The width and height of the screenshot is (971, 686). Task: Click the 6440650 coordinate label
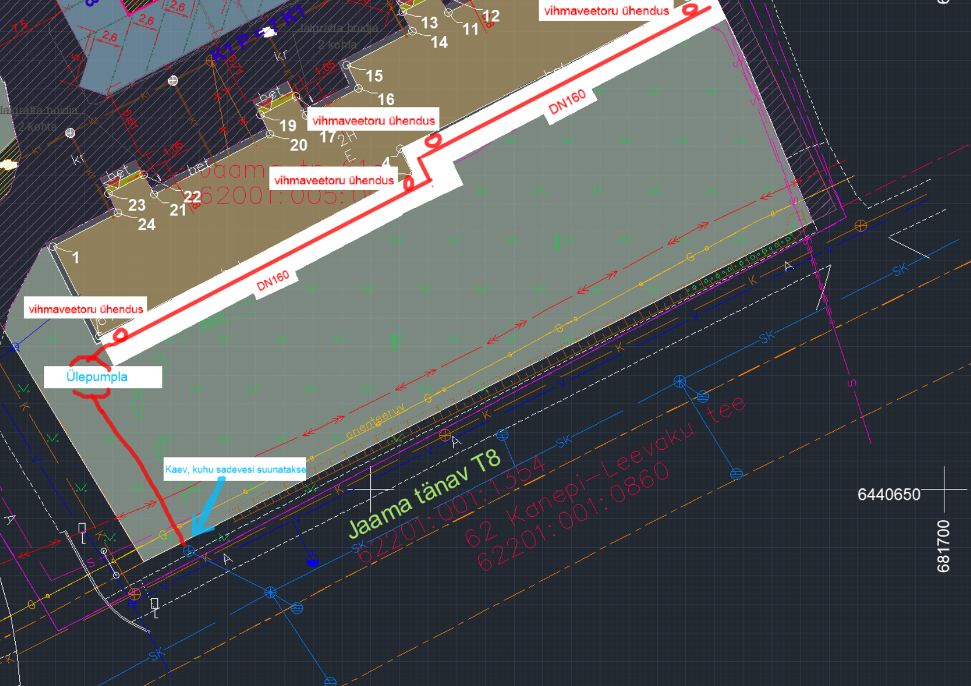888,495
